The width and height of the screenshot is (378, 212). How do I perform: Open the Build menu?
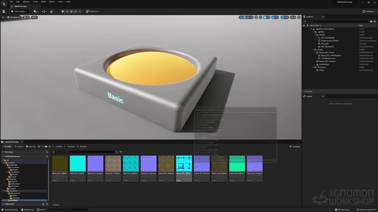43,2
